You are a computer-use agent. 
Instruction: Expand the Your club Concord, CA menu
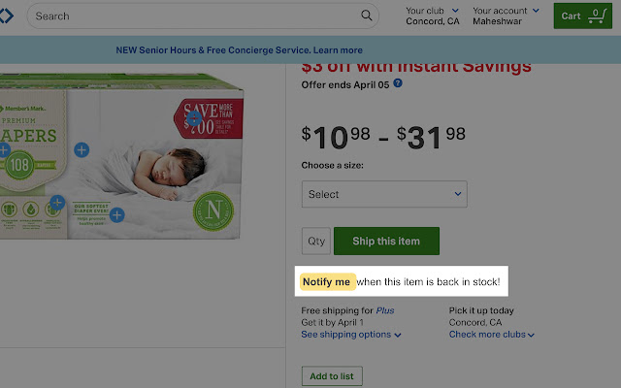[434, 16]
